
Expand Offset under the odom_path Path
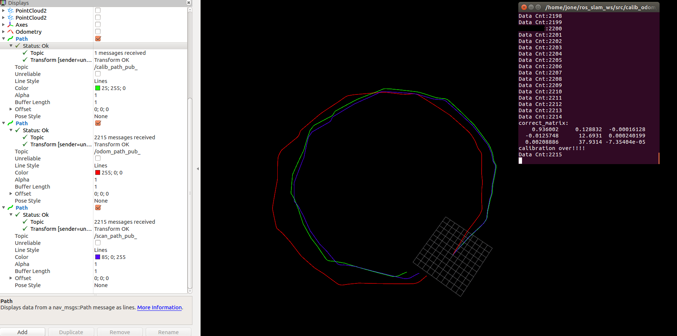click(11, 194)
